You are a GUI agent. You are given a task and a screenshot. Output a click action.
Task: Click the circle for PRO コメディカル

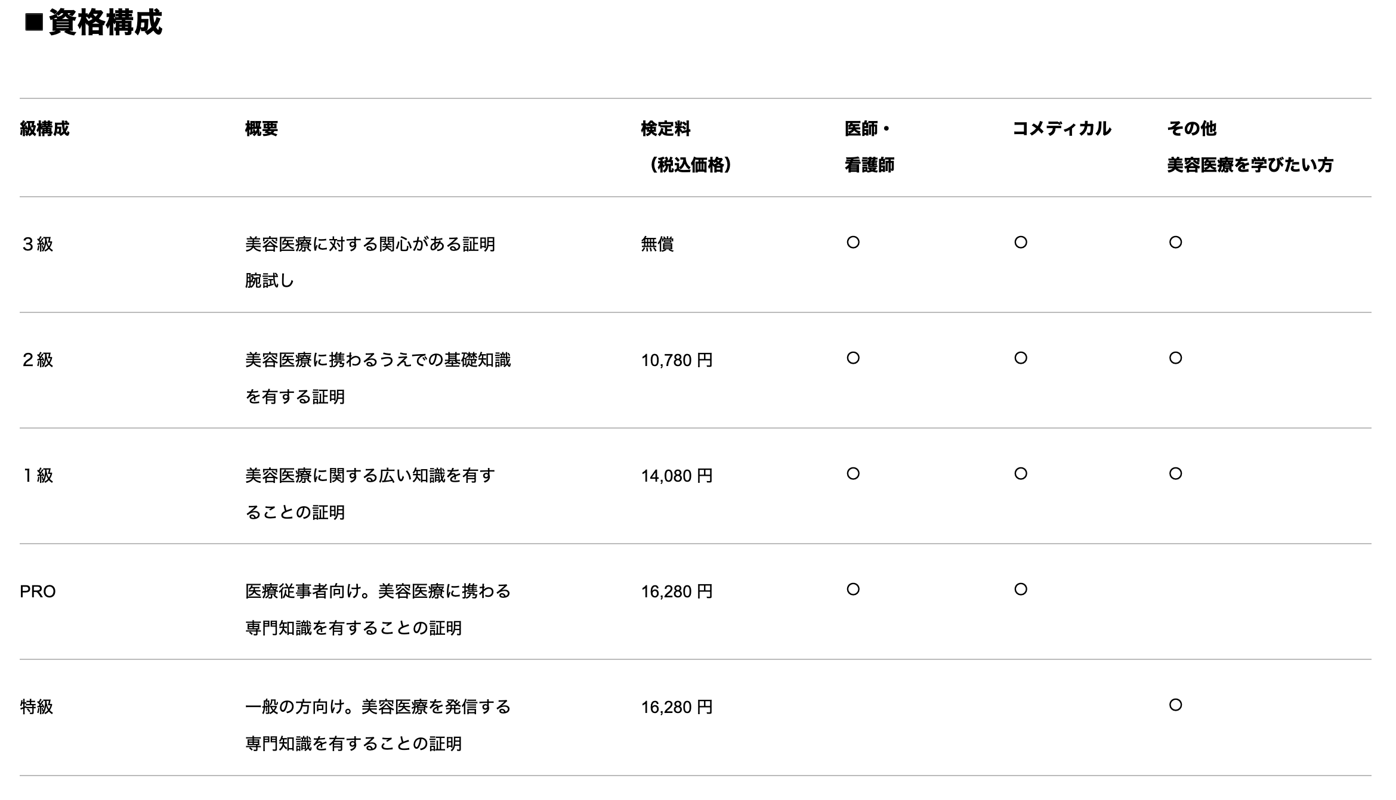pyautogui.click(x=1021, y=590)
